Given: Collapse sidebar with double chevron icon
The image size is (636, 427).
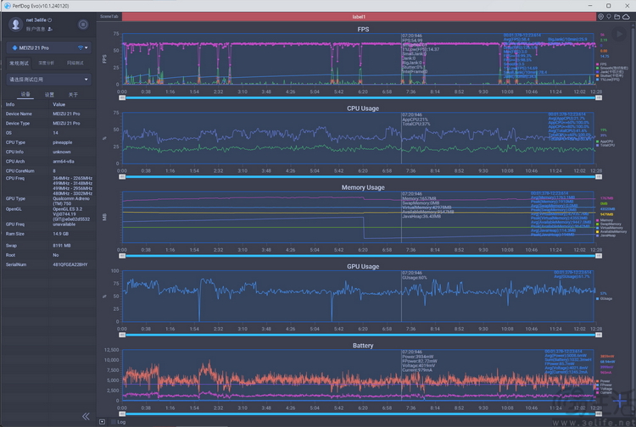Looking at the screenshot, I should pos(86,417).
